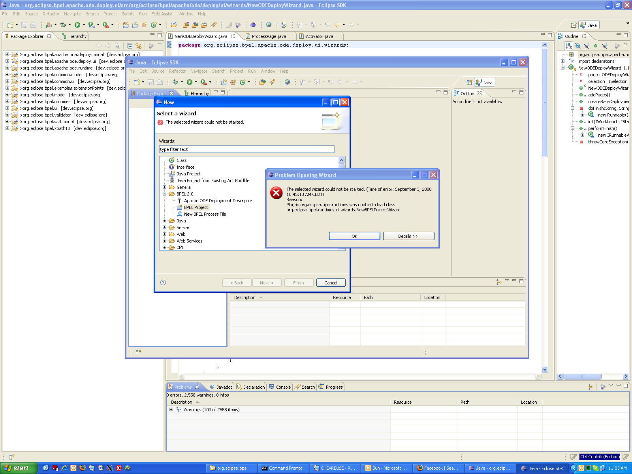The image size is (632, 474).
Task: Click the wizard filter text field
Action: point(246,149)
